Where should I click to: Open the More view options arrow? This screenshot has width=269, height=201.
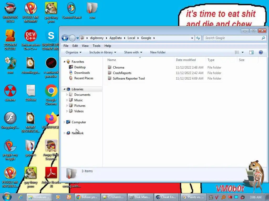[x=242, y=52]
